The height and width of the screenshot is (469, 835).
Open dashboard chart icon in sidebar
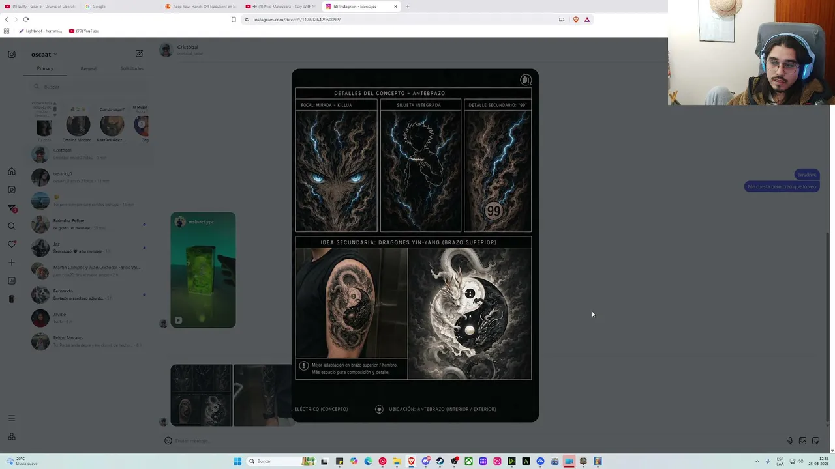(x=12, y=281)
